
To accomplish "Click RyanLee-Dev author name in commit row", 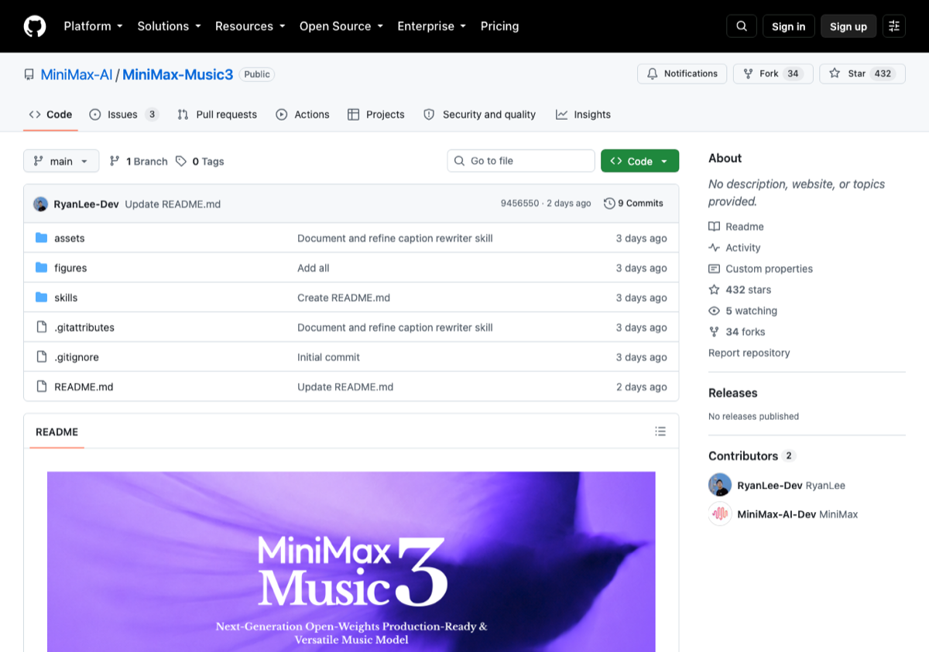I will 86,204.
